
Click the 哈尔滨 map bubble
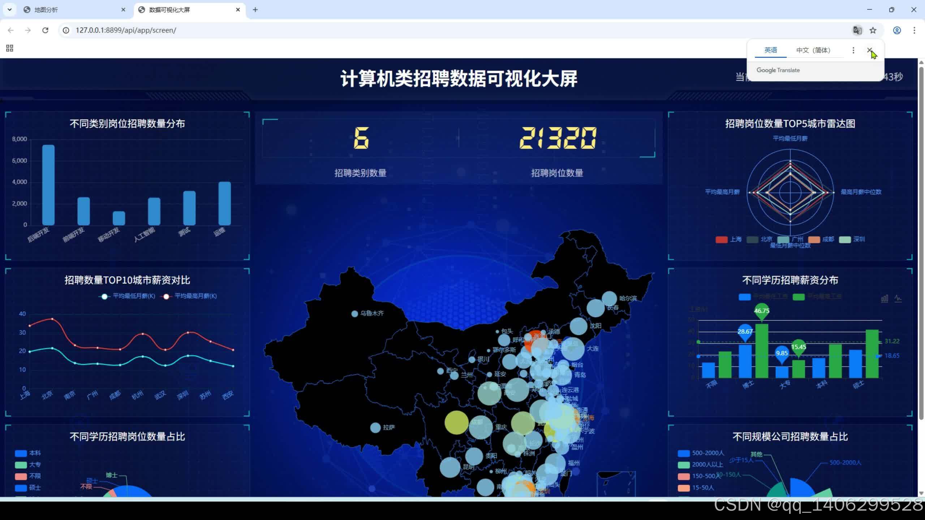click(609, 299)
